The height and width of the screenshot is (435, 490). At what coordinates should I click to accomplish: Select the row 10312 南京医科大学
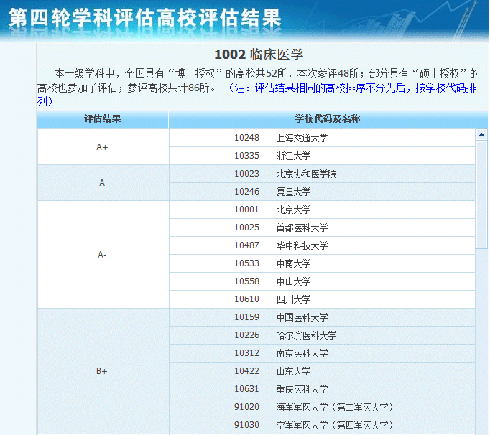322,353
